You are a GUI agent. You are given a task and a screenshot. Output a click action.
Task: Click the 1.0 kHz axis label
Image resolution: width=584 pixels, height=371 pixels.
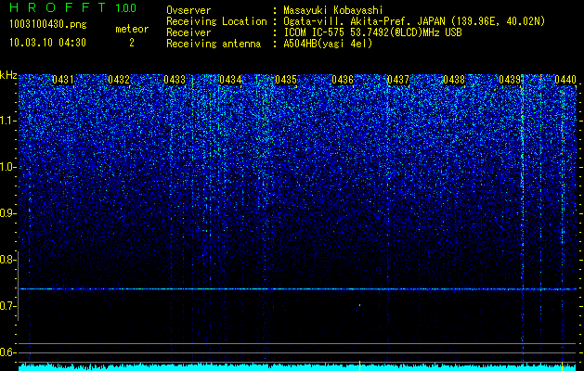coord(8,167)
